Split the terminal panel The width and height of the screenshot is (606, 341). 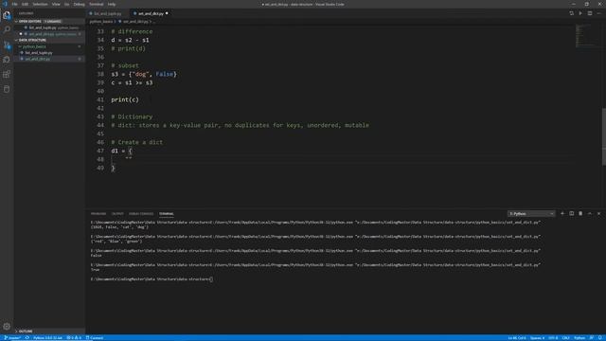(x=572, y=213)
